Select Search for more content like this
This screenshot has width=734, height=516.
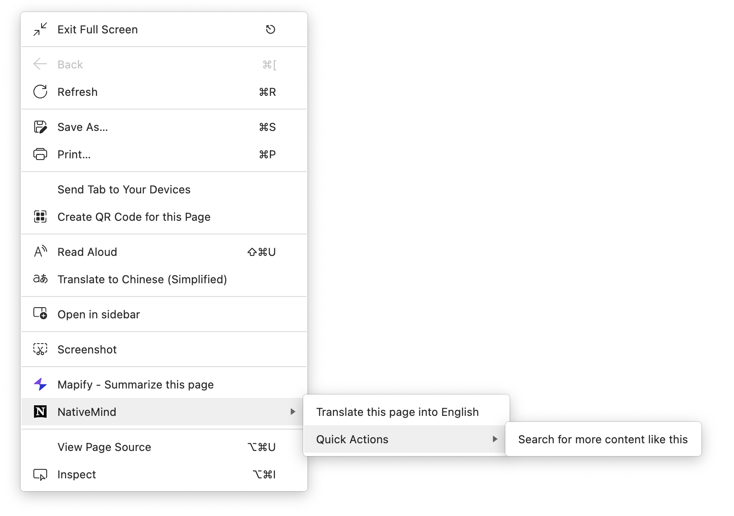[x=603, y=439]
